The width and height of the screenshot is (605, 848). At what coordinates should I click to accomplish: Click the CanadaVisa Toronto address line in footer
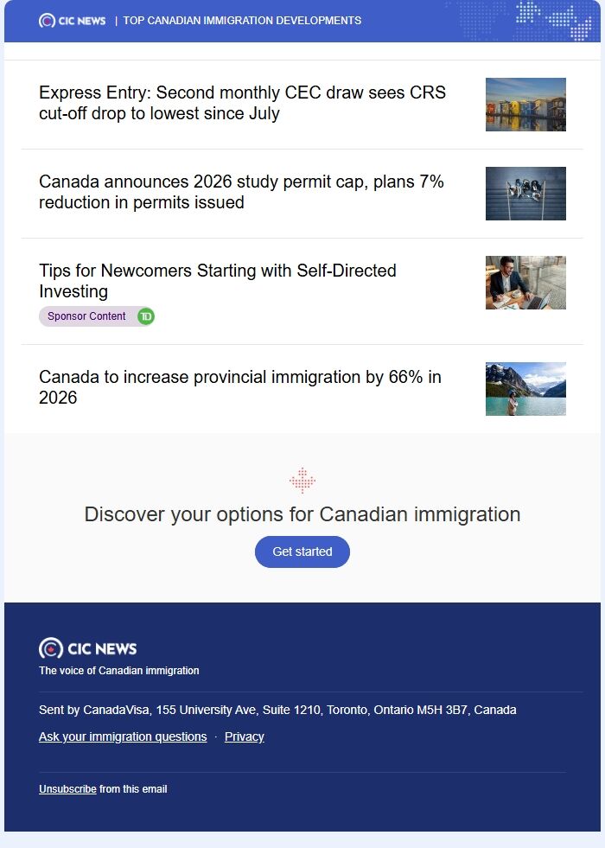click(278, 709)
